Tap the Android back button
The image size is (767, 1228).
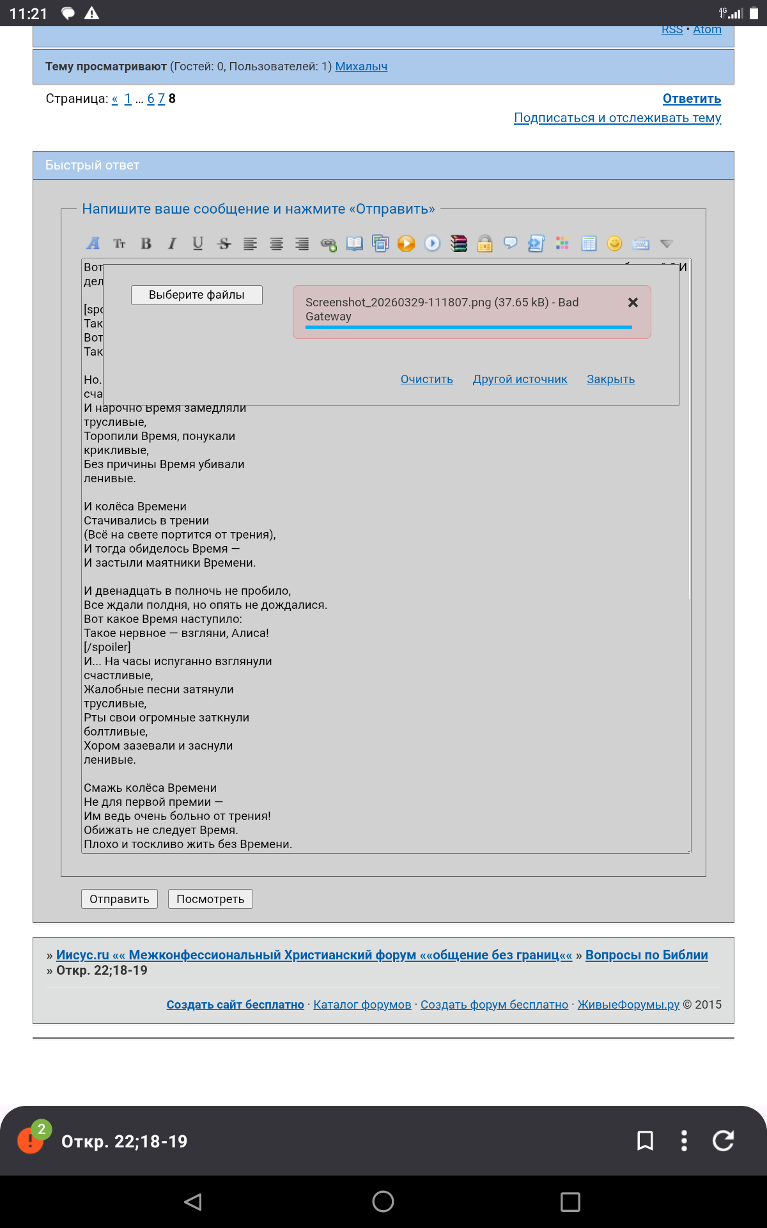click(193, 1202)
